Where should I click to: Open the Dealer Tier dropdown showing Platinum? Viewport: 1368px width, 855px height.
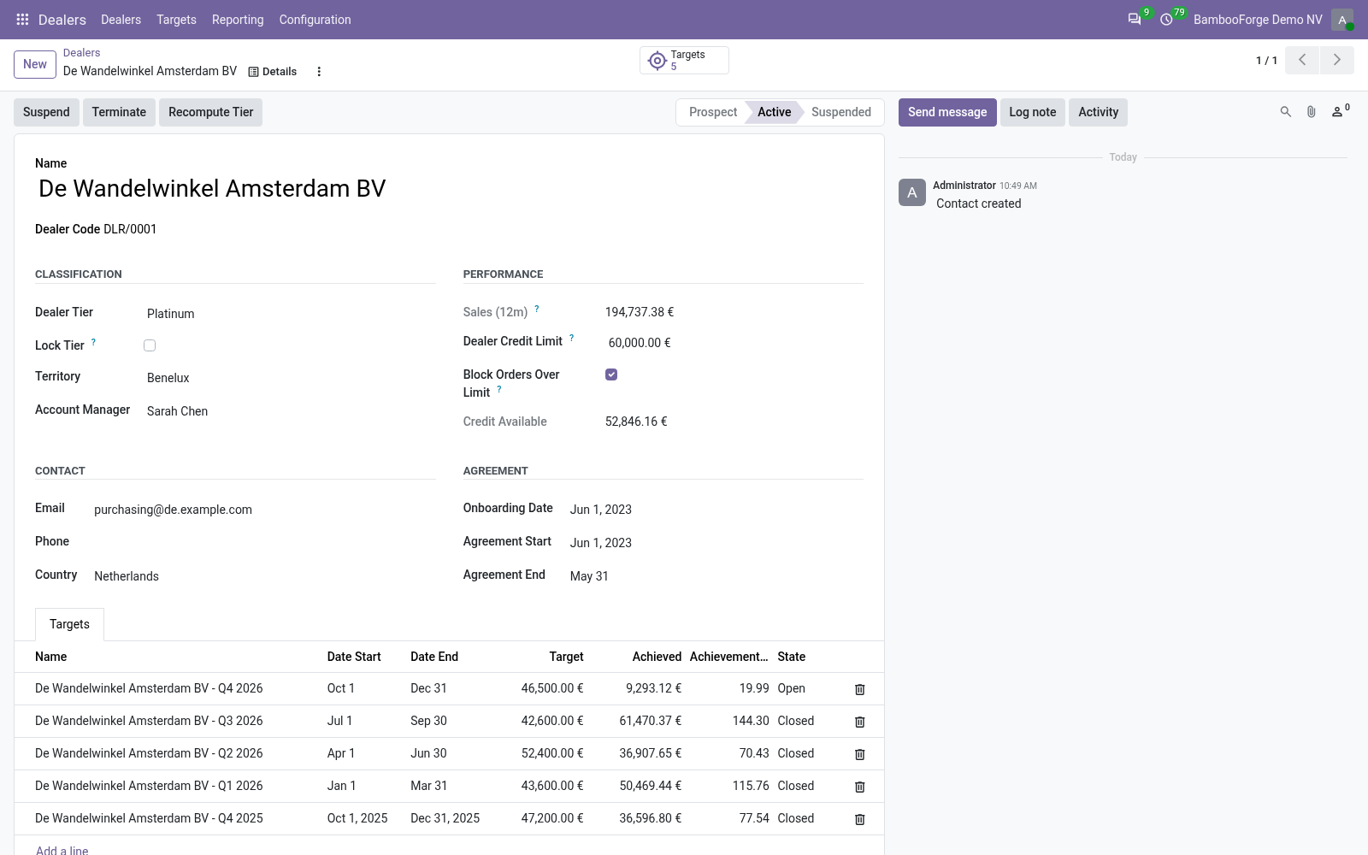289,314
